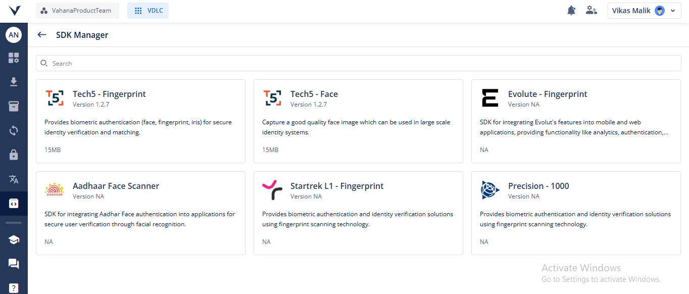Screen dimensions: 689x294
Task: Open the download sidebar icon
Action: (14, 82)
